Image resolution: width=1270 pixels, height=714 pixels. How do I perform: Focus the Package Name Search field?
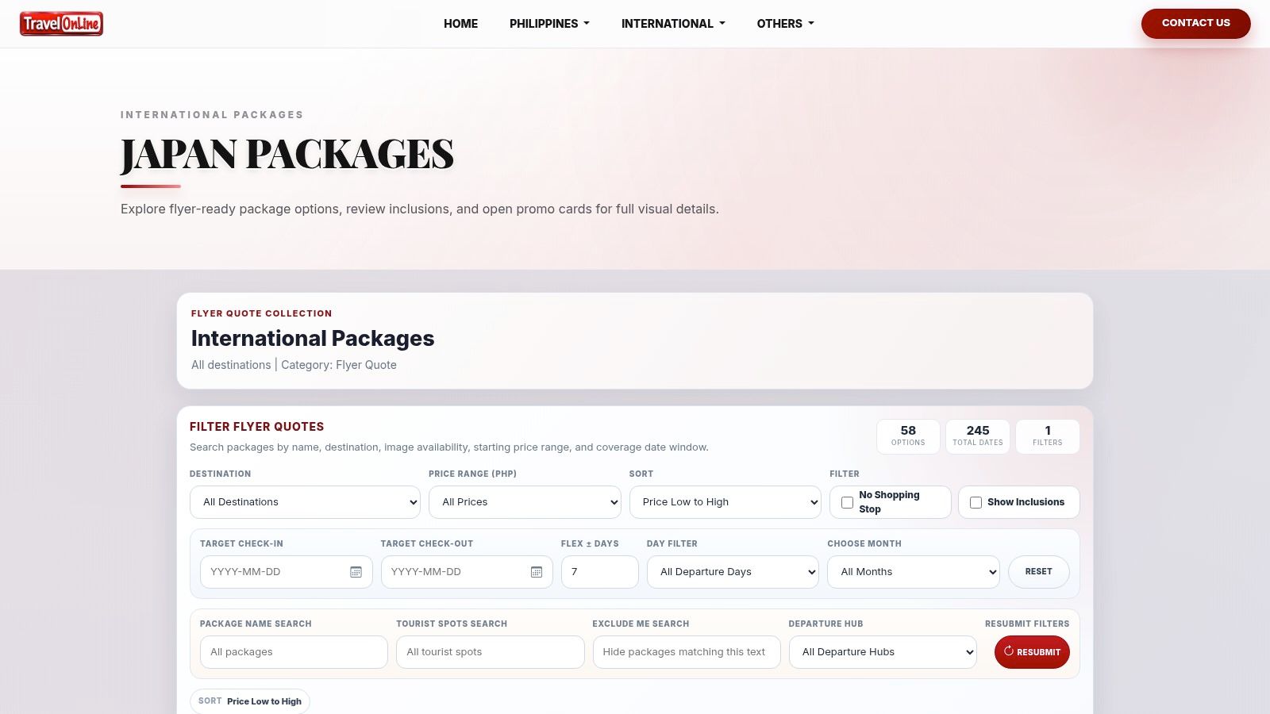294,652
